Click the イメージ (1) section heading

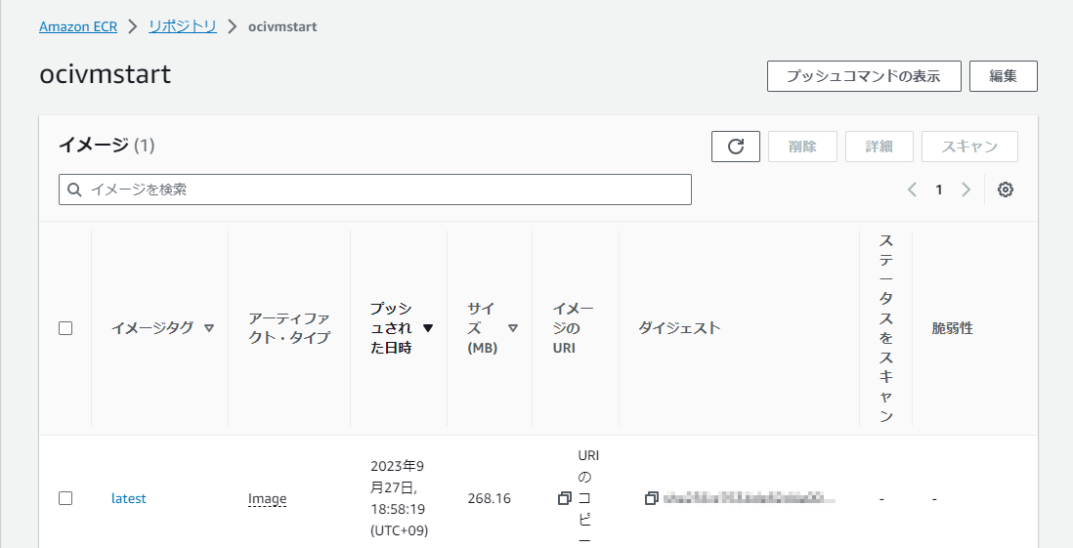point(107,145)
